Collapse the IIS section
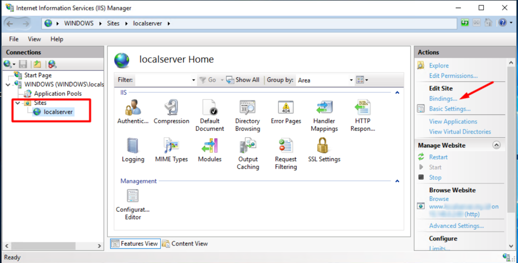The image size is (518, 263). click(397, 92)
